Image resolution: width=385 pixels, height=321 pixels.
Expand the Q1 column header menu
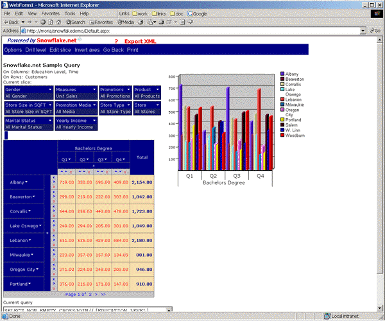pos(69,159)
